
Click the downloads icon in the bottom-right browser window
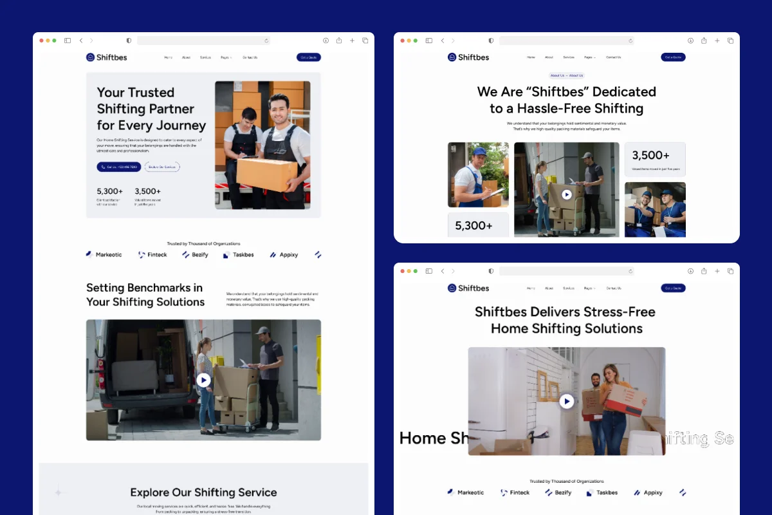[x=690, y=271]
